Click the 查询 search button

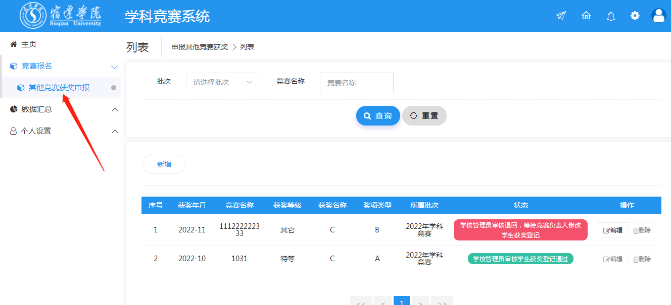point(378,116)
